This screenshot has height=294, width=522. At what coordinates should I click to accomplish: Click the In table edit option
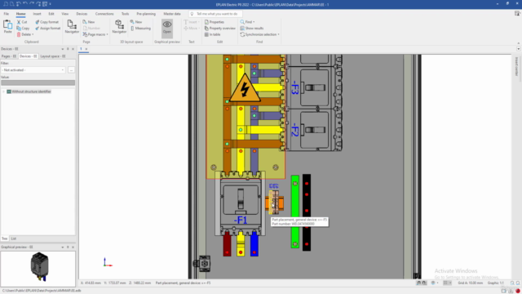point(212,34)
